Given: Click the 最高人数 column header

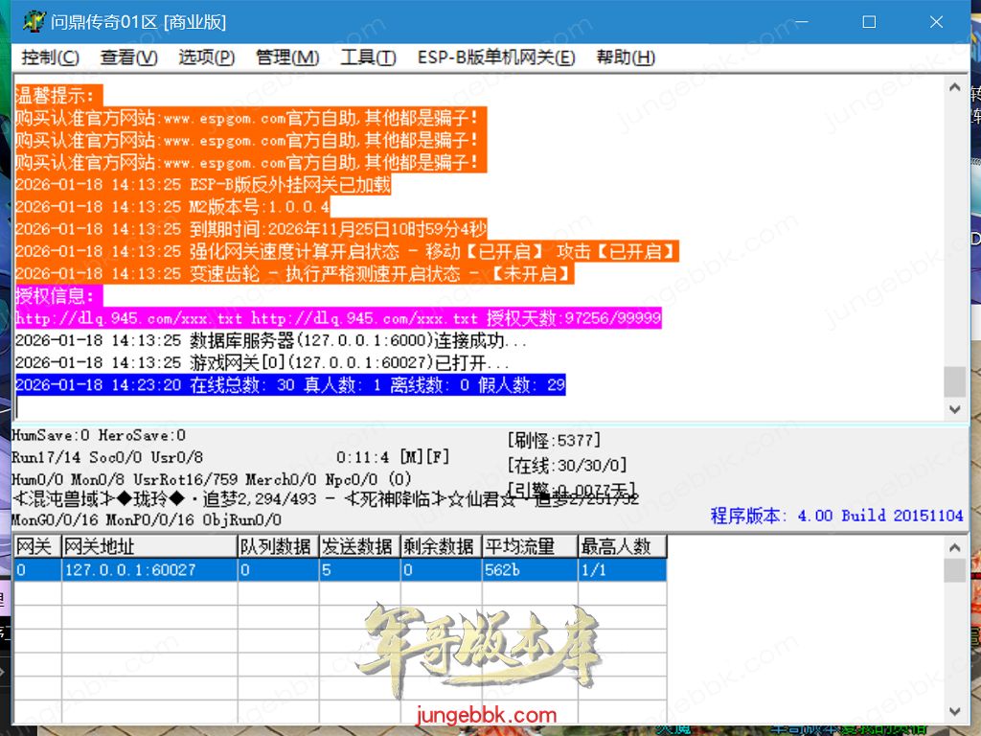Looking at the screenshot, I should pyautogui.click(x=623, y=546).
